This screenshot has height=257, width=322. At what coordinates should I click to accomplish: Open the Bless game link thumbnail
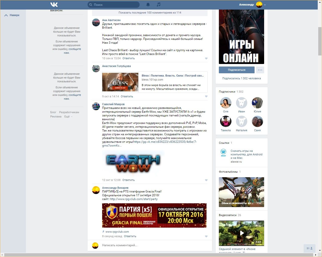(120, 82)
